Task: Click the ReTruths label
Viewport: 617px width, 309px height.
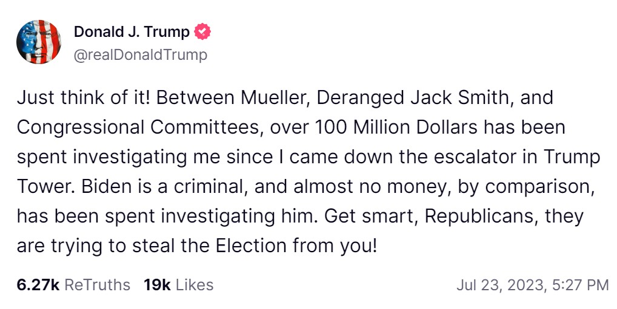Action: click(x=97, y=285)
